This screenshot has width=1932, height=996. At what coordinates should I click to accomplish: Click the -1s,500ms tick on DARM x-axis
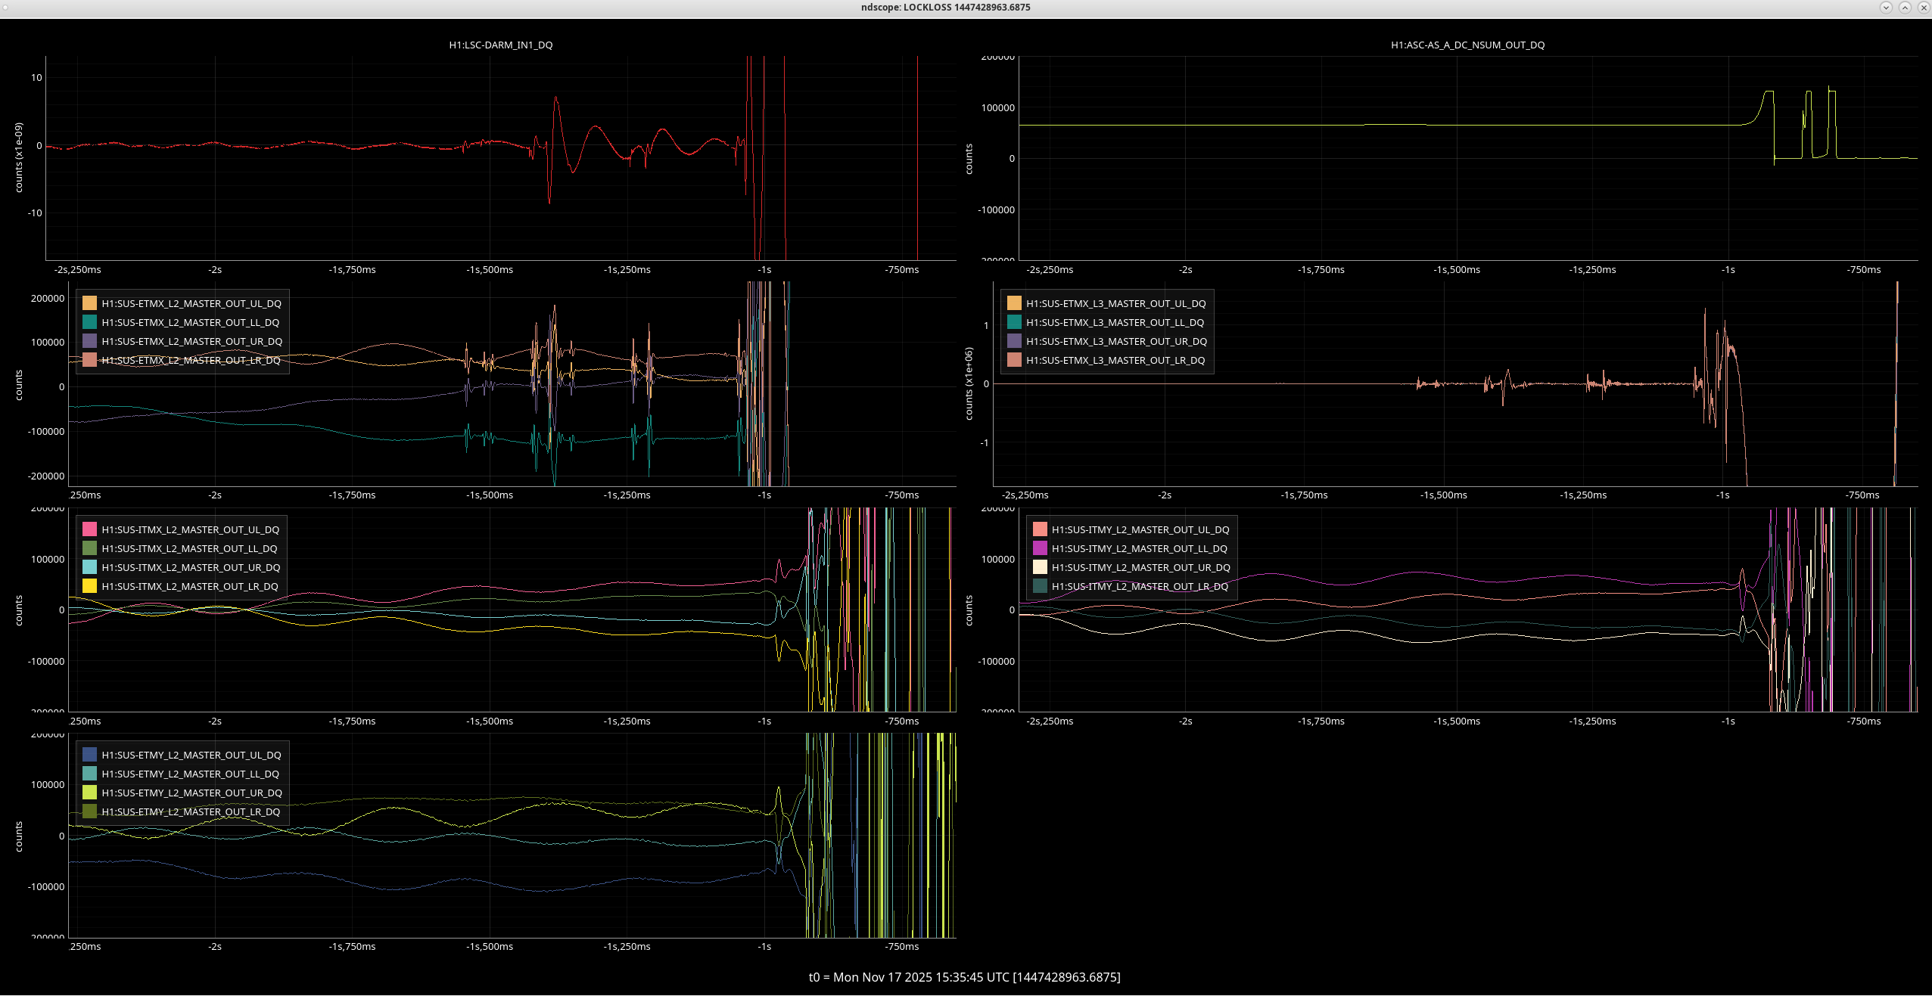(489, 270)
